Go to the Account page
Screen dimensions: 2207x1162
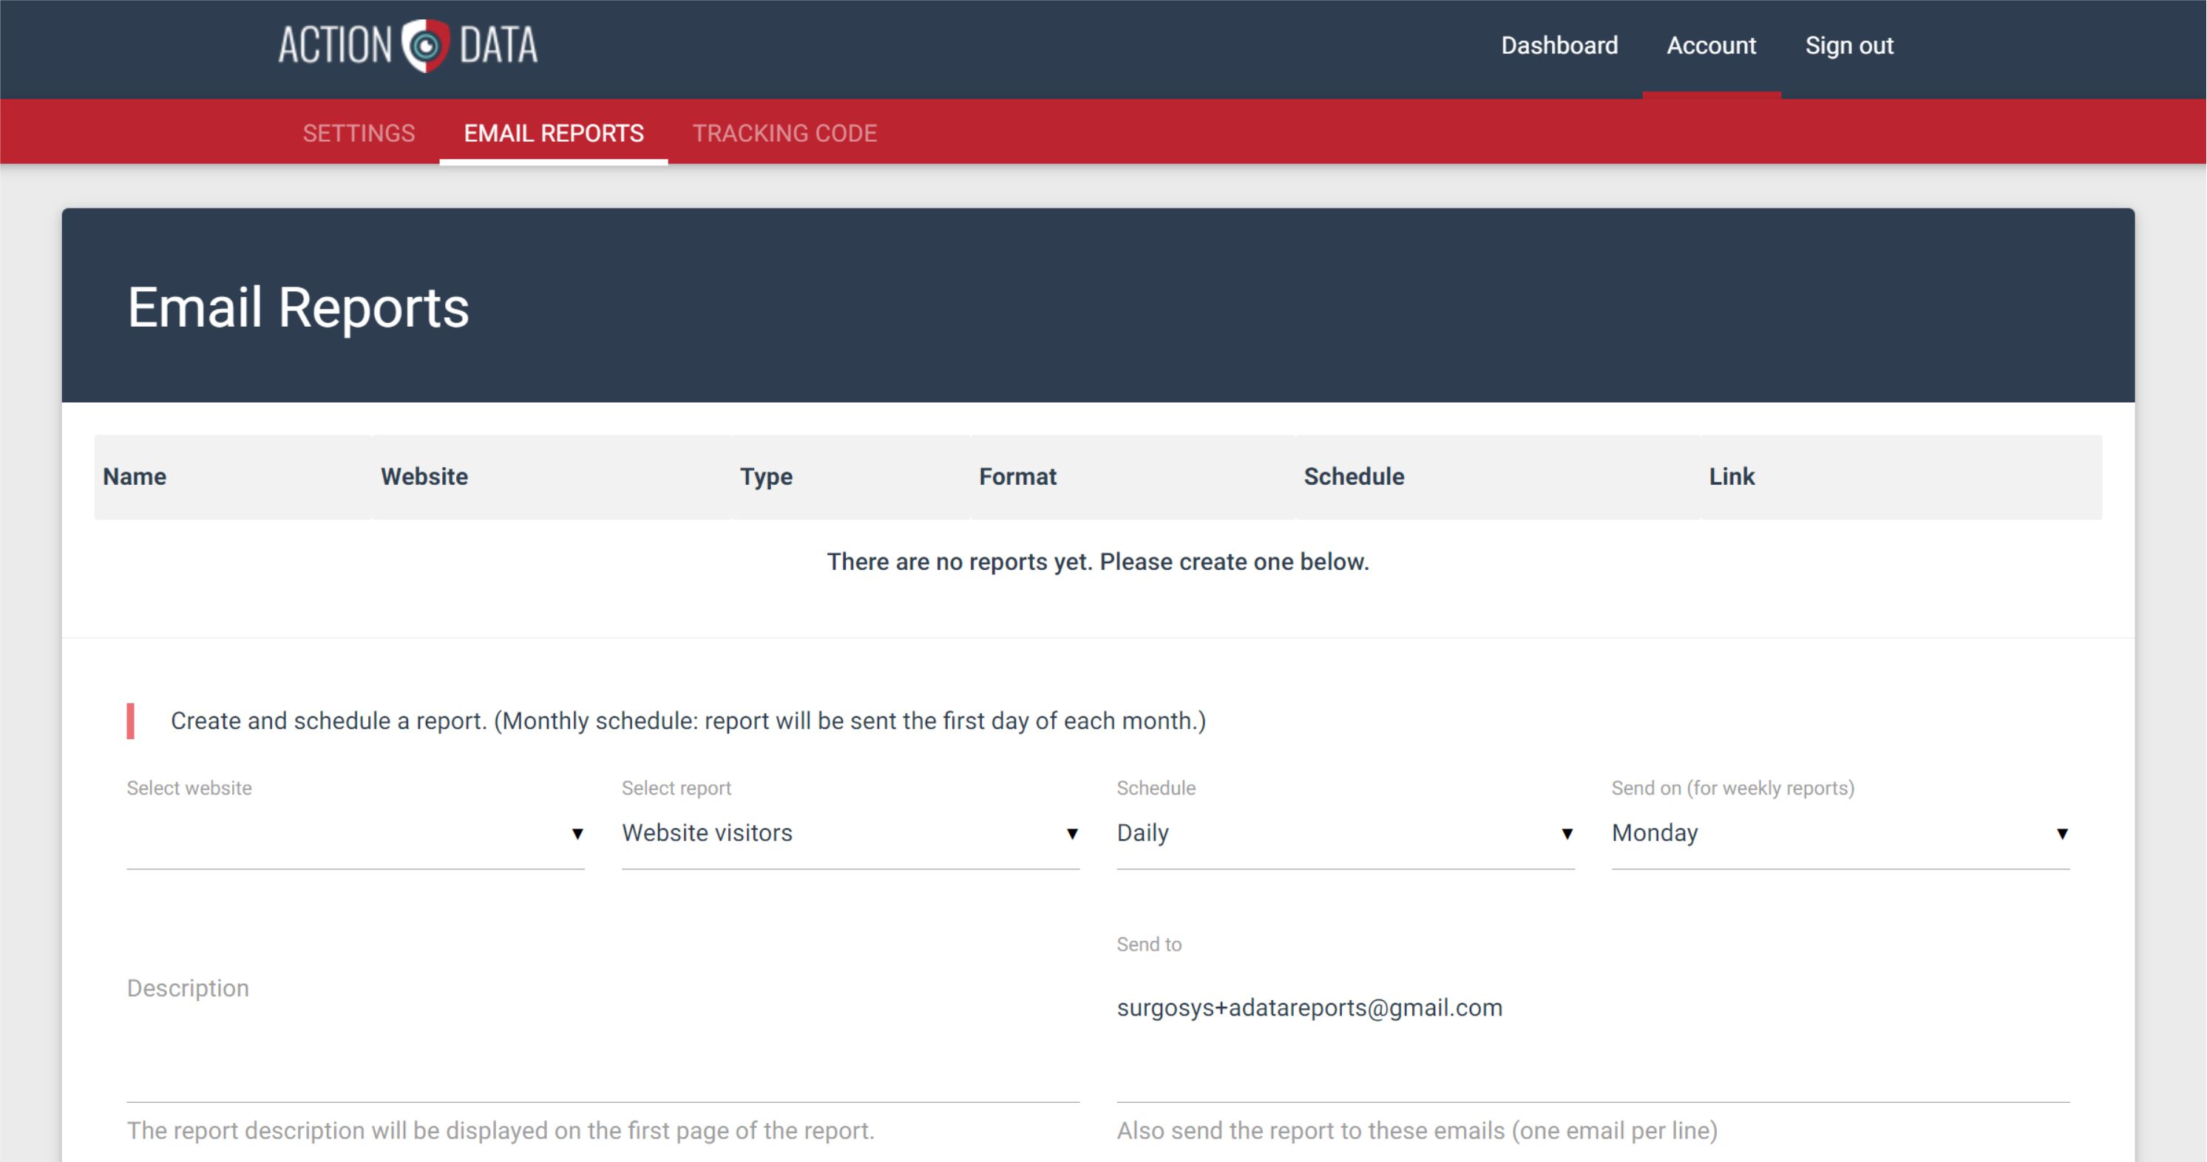[x=1711, y=45]
